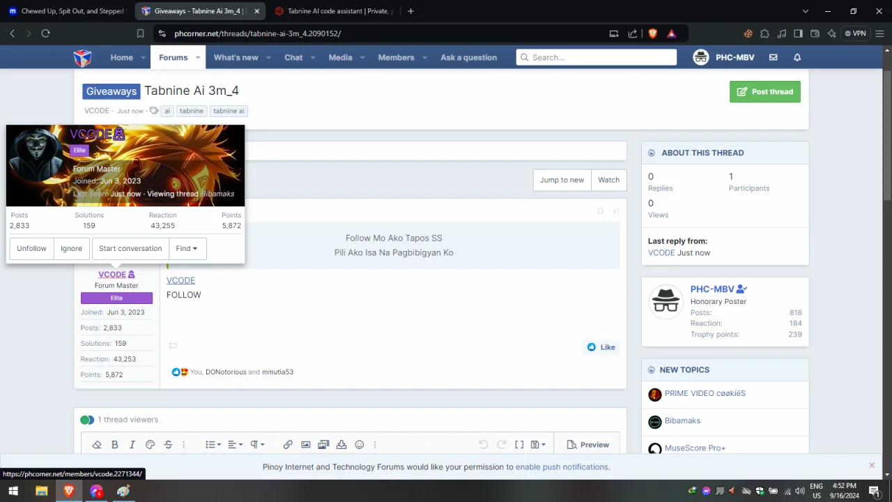Open the paragraph format dropdown in editor
This screenshot has width=892, height=502.
coord(257,445)
